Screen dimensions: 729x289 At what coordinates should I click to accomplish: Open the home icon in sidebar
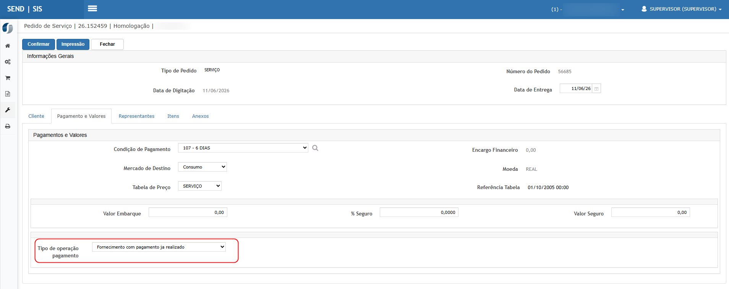click(x=8, y=46)
